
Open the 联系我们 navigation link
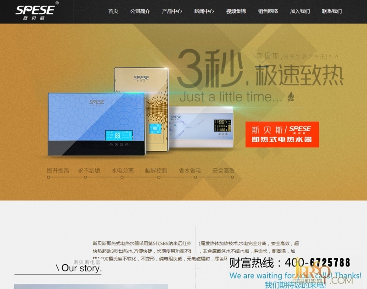tap(332, 11)
